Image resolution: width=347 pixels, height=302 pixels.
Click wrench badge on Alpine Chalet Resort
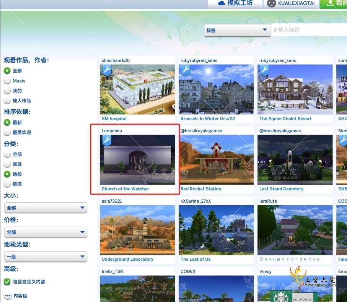(x=264, y=70)
